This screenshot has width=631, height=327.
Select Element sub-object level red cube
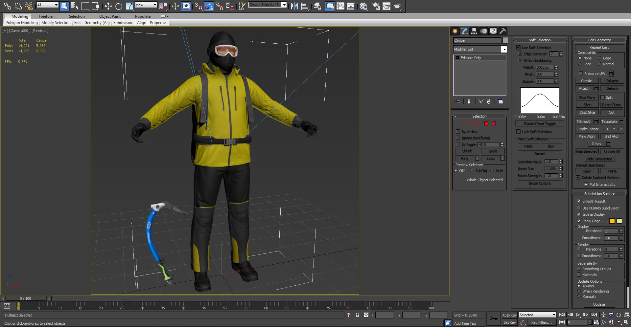[494, 123]
